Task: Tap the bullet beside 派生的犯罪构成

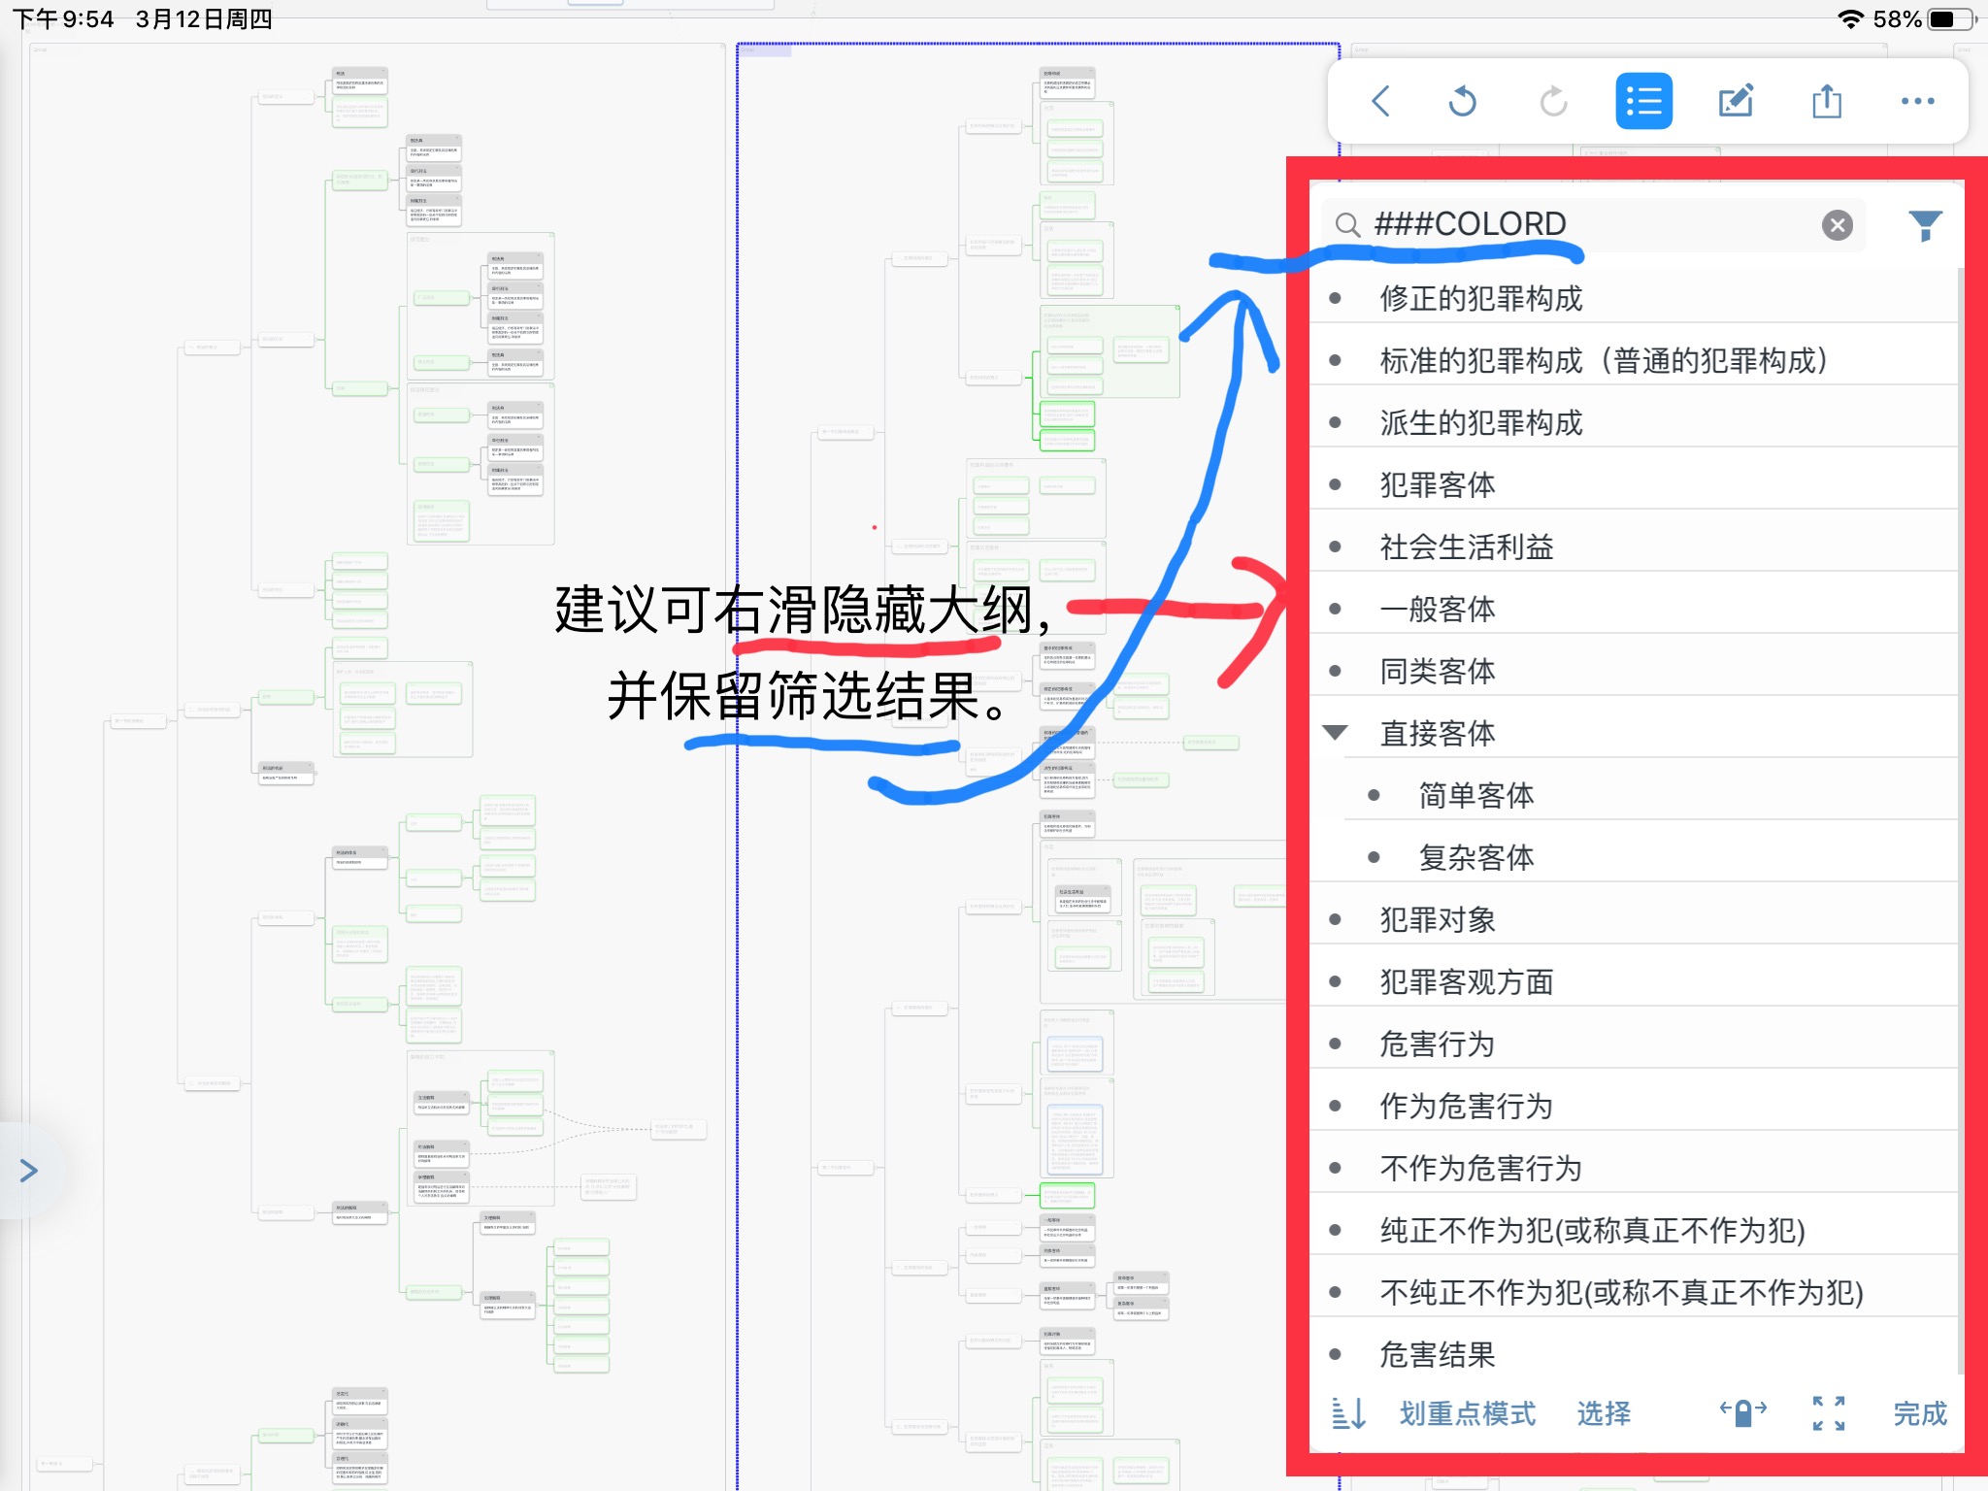Action: click(1336, 422)
